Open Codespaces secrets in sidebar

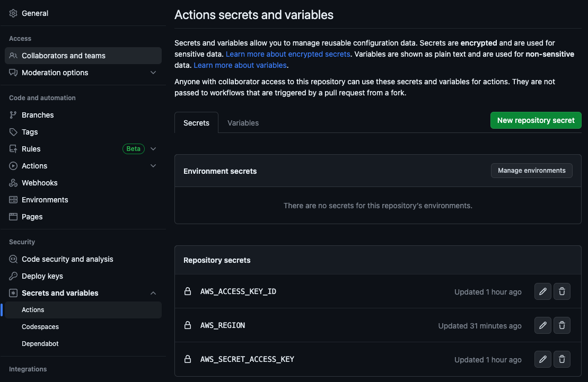[x=40, y=327]
